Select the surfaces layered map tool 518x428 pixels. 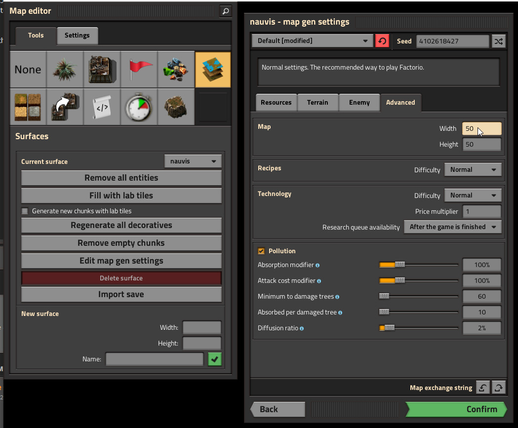tap(213, 69)
